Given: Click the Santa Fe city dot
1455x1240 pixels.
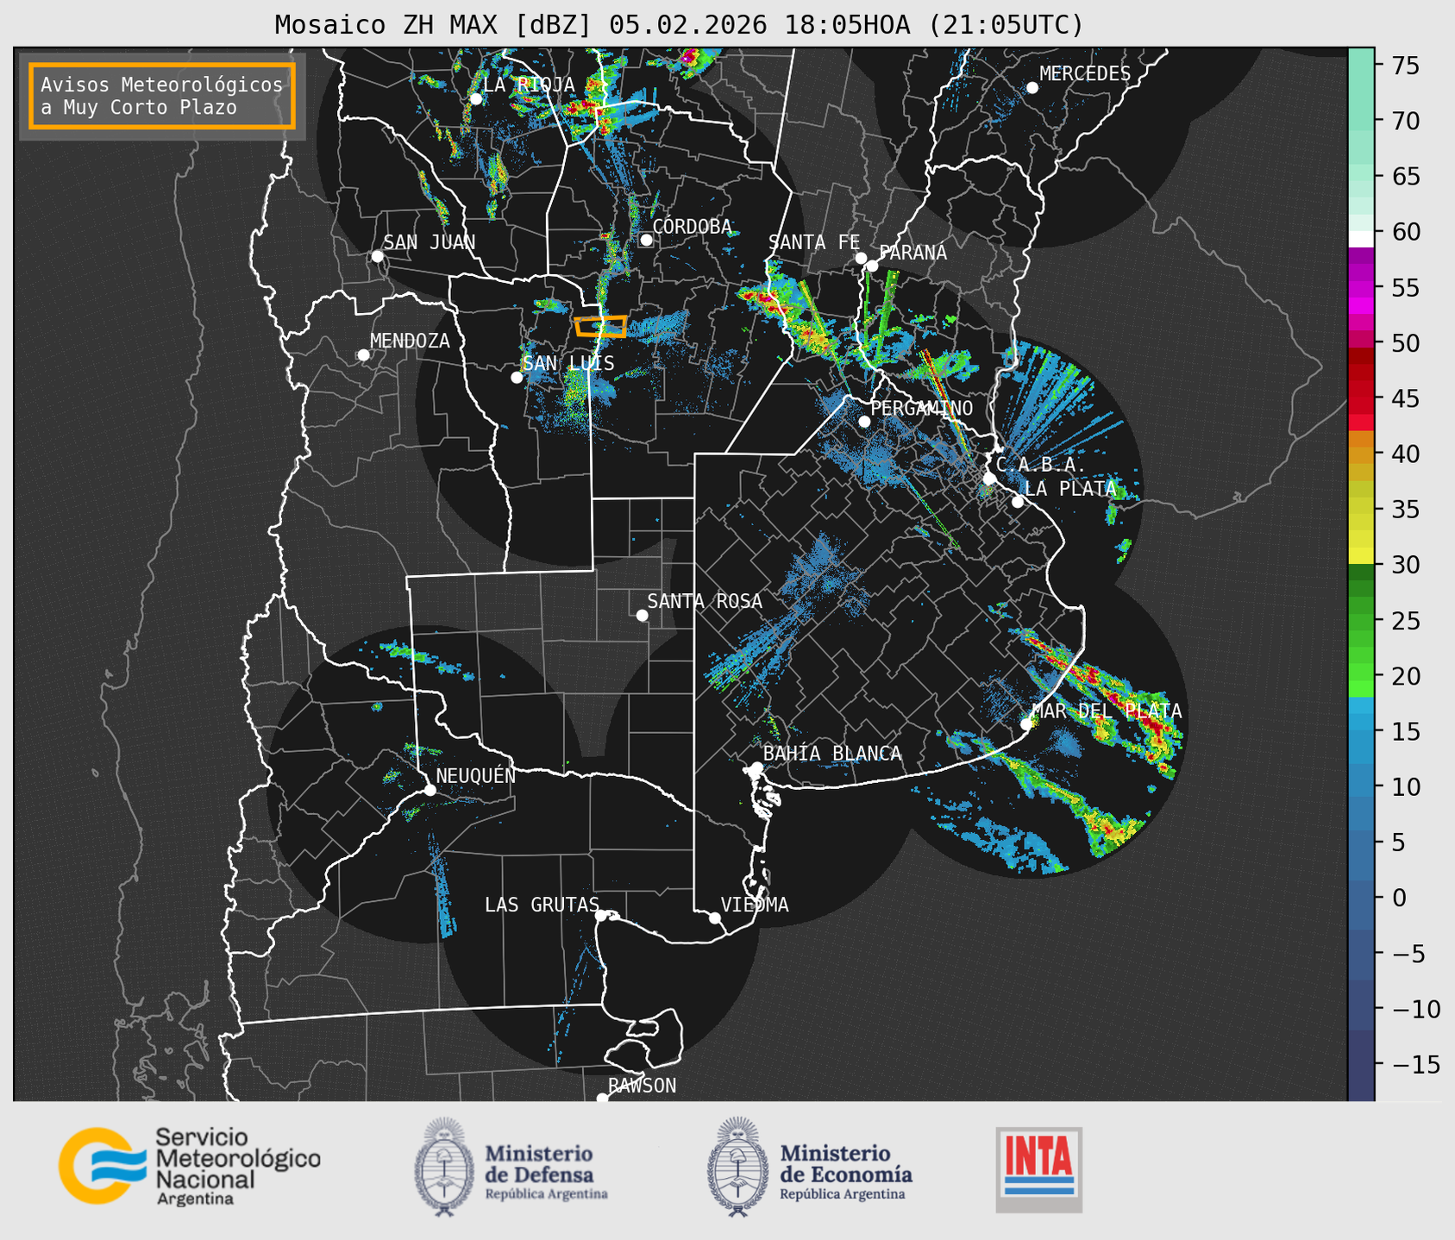Looking at the screenshot, I should point(861,258).
